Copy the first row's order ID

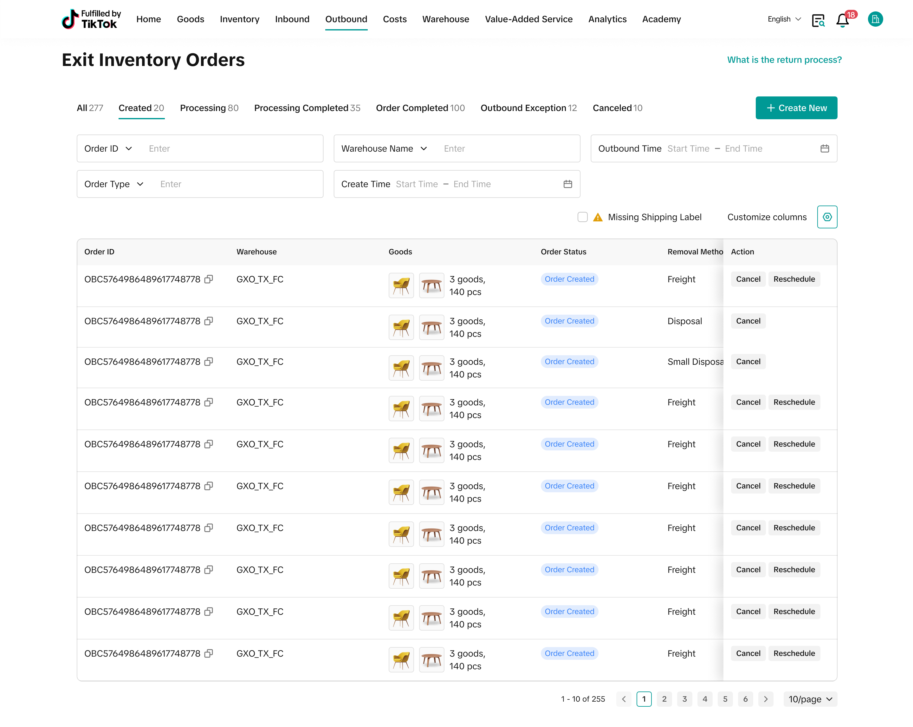pos(208,279)
